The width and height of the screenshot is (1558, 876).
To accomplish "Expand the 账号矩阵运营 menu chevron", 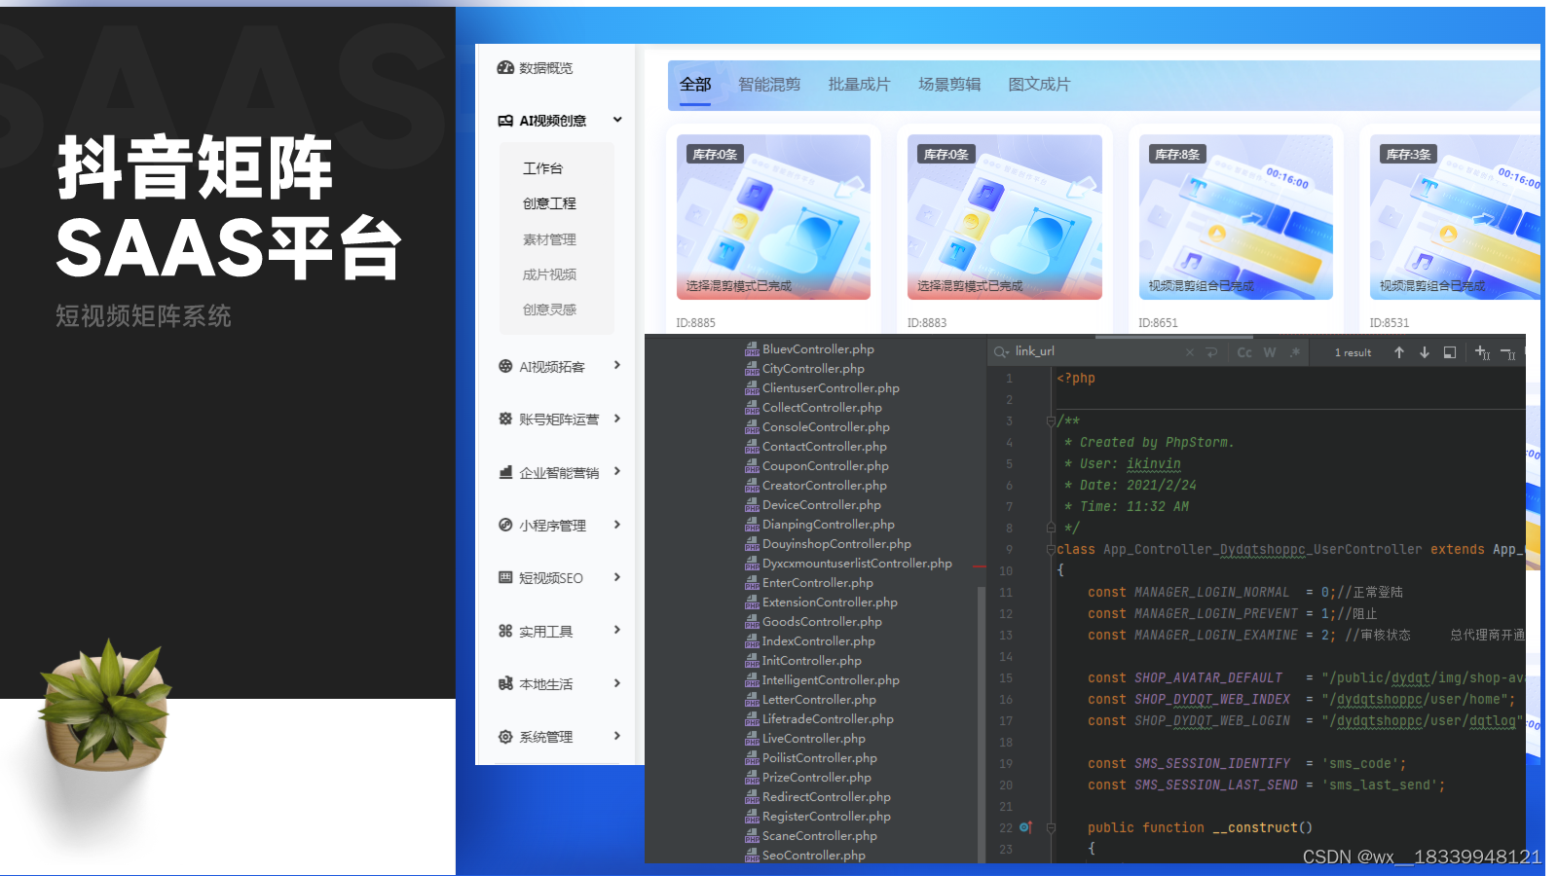I will point(617,419).
